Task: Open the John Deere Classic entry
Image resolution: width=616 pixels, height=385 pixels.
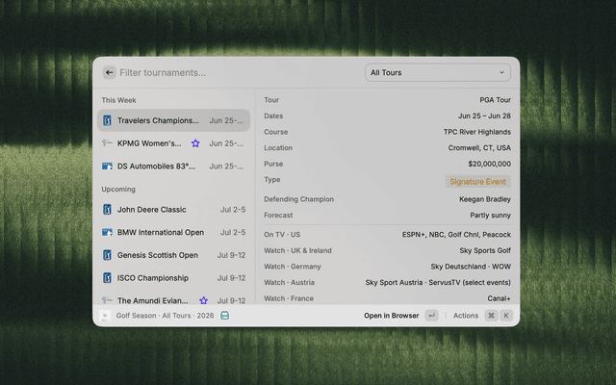Action: coord(173,210)
